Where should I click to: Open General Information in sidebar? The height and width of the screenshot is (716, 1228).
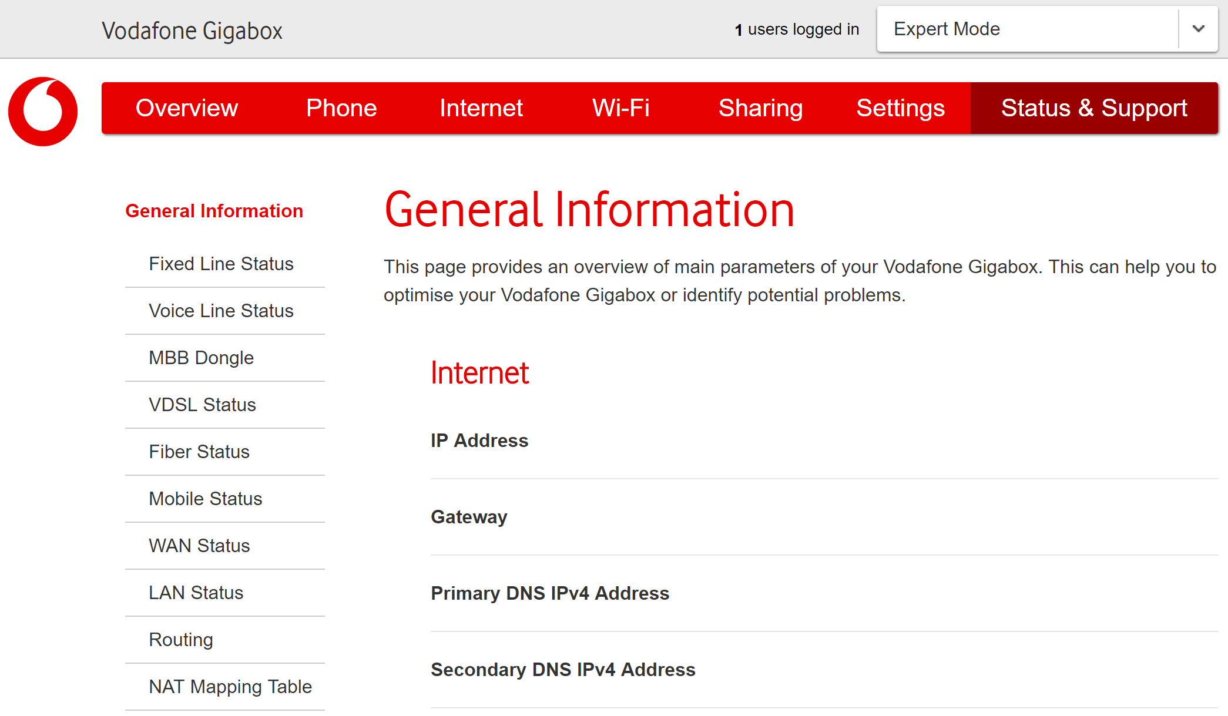[214, 211]
